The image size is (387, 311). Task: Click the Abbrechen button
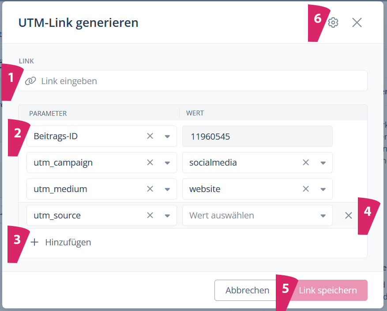[247, 290]
